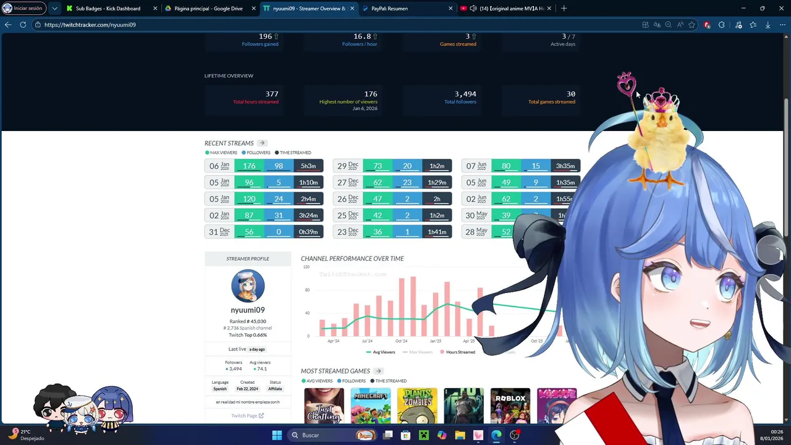Open the 06 Jan stream row
The image size is (791, 445).
pos(264,166)
